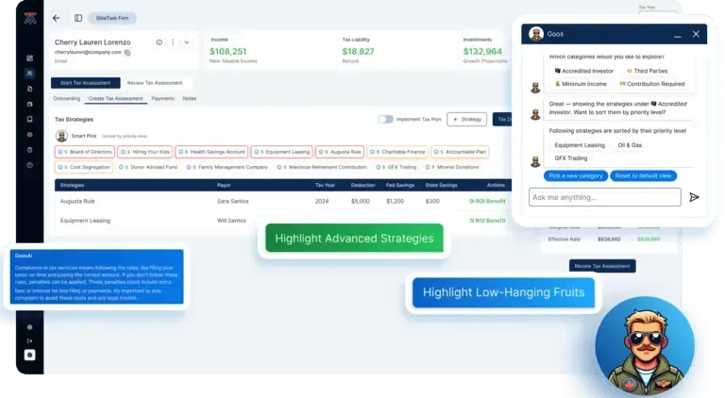Open the dashboard grid icon in sidebar
The width and height of the screenshot is (725, 398).
pos(29,58)
